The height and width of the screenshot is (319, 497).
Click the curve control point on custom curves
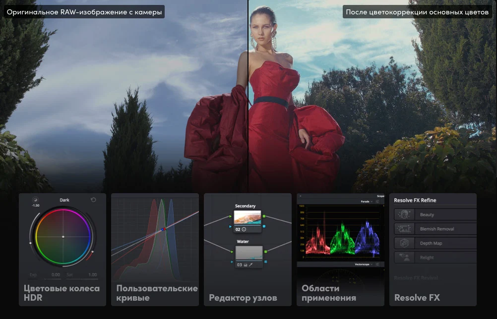click(162, 229)
